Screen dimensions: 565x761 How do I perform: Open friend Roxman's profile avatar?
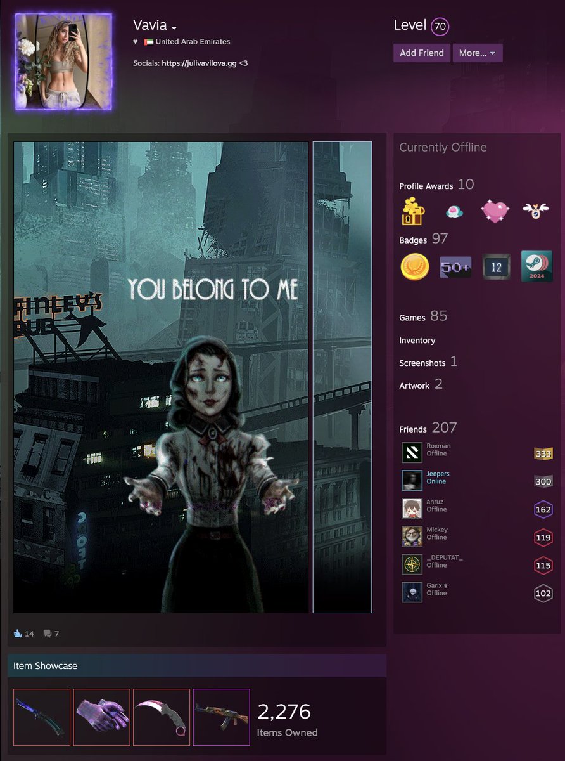tap(412, 453)
